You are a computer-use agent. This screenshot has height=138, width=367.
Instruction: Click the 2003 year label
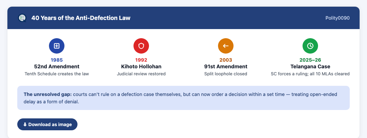click(226, 60)
